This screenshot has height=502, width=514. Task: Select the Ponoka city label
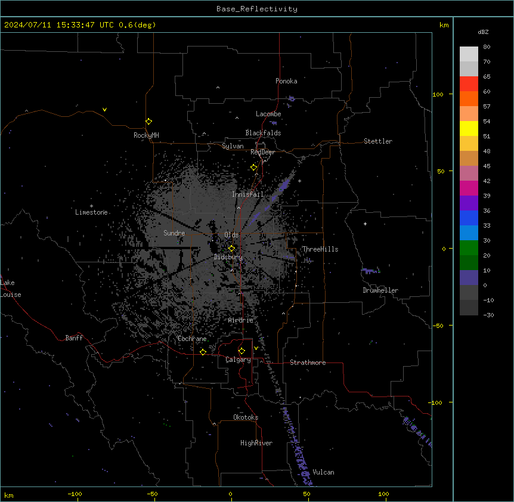(286, 81)
